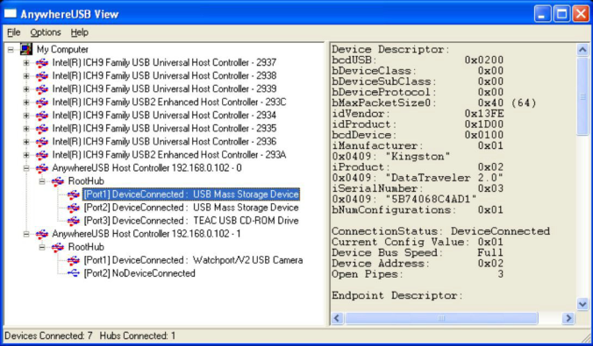Expand Universal Host Controller 2935 node
This screenshot has width=593, height=346.
point(26,129)
